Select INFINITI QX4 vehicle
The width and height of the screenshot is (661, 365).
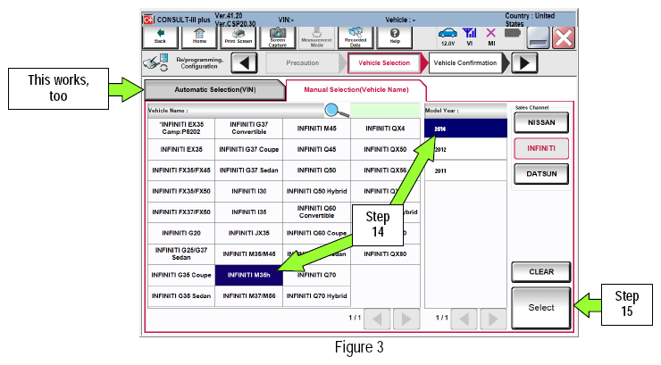tap(385, 129)
